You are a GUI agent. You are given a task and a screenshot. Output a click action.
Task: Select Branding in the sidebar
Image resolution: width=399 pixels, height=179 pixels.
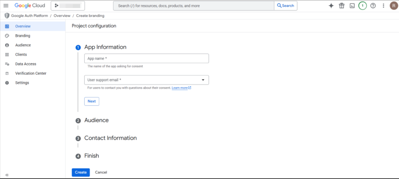33,35
